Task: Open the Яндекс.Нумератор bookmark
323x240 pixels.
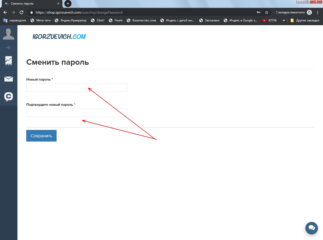Action: [x=70, y=20]
